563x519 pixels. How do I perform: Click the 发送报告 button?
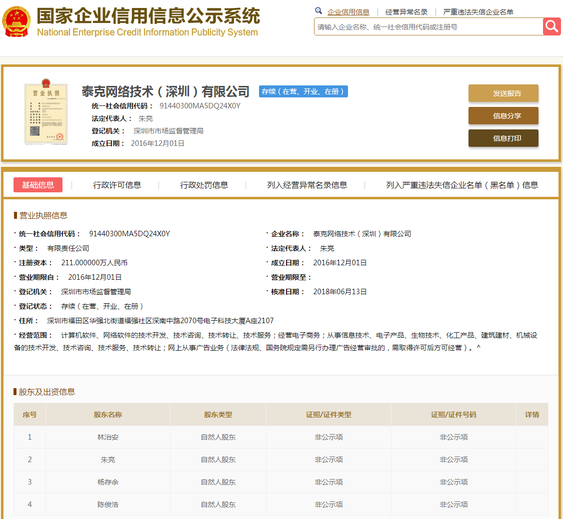coord(503,93)
